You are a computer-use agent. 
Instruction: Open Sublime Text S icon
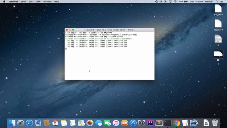pos(159,123)
